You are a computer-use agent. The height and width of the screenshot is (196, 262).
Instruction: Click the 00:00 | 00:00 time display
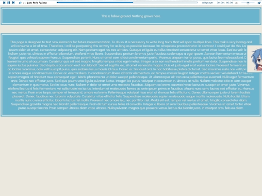pos(225,3)
